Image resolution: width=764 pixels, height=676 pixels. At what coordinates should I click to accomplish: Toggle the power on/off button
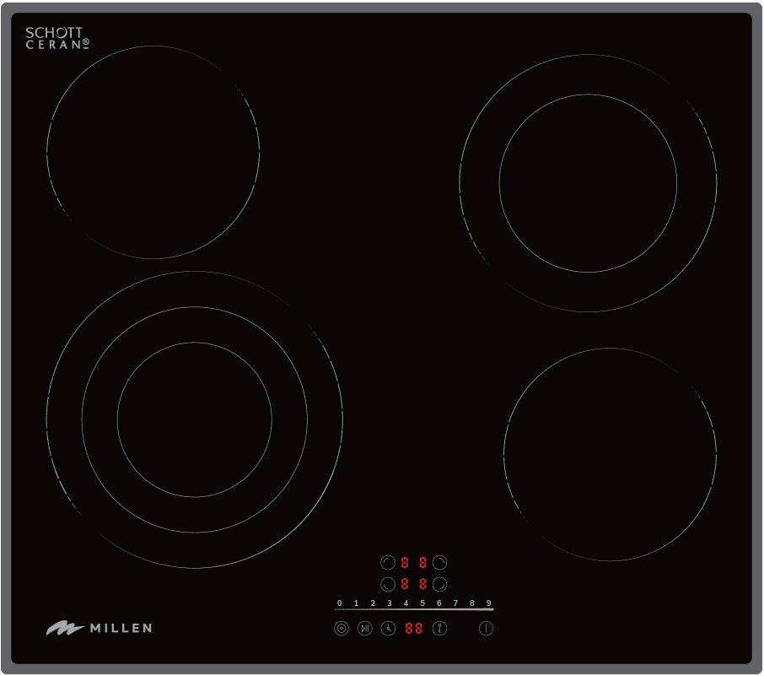pos(486,628)
